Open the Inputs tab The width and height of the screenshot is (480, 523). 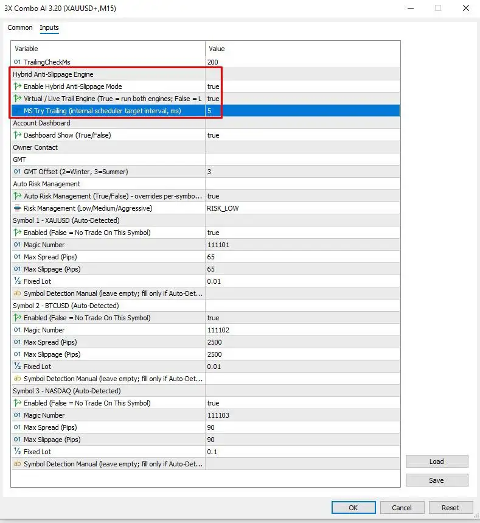point(49,27)
